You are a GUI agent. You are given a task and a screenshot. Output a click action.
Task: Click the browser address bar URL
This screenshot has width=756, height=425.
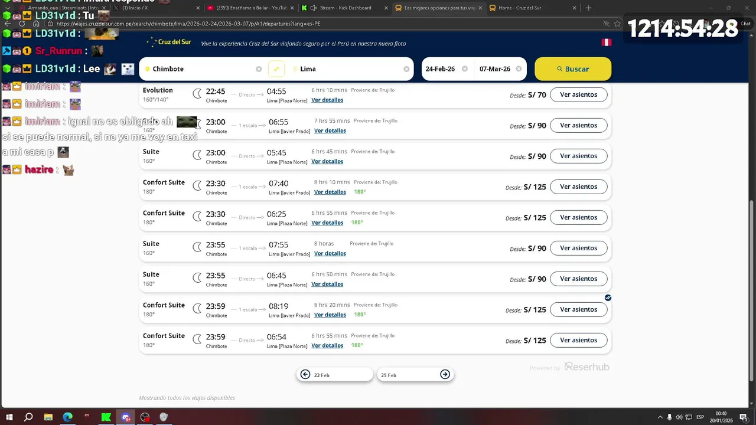coord(189,24)
